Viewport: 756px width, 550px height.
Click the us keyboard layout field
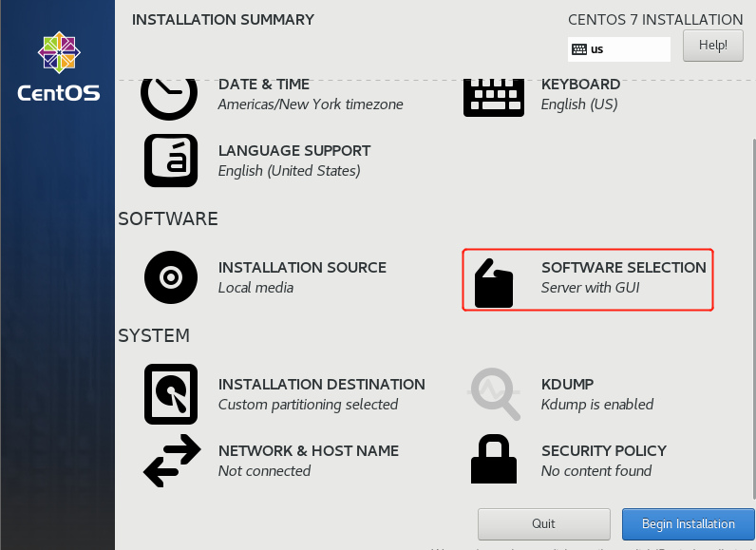click(619, 49)
